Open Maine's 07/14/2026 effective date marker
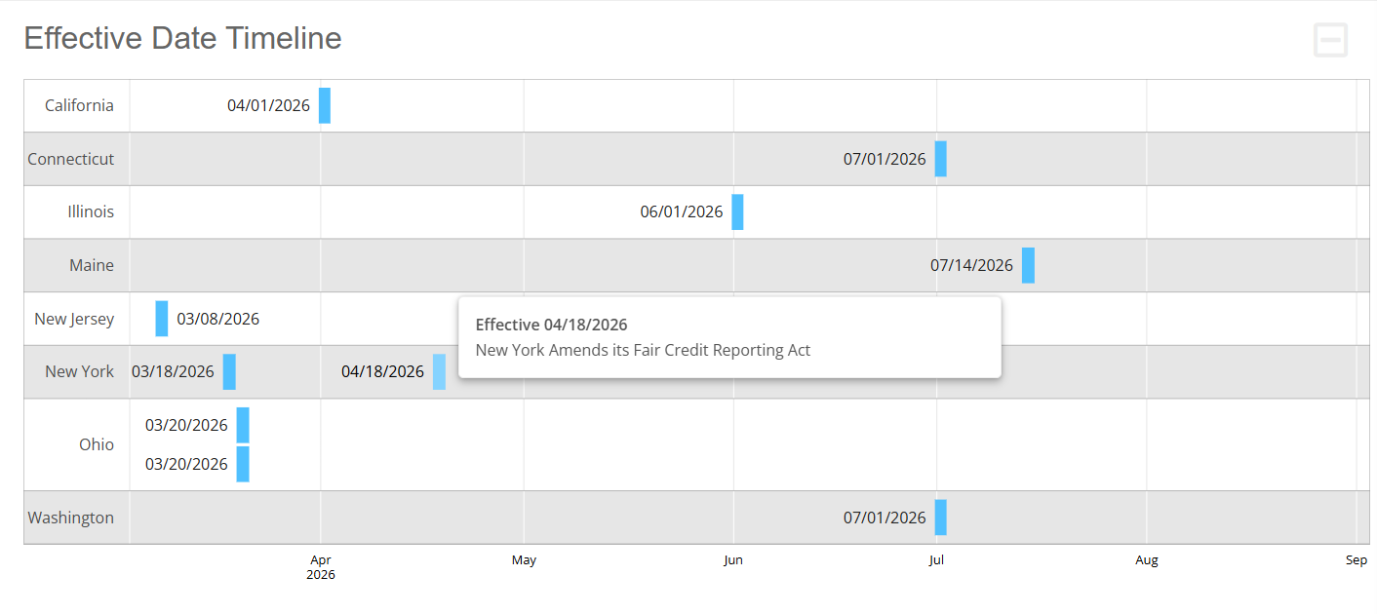 tap(1028, 265)
